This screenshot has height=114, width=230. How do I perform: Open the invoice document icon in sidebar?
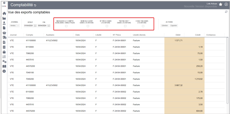[x=4, y=42]
